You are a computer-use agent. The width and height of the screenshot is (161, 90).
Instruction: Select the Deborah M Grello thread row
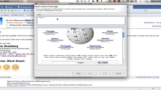click(79, 77)
